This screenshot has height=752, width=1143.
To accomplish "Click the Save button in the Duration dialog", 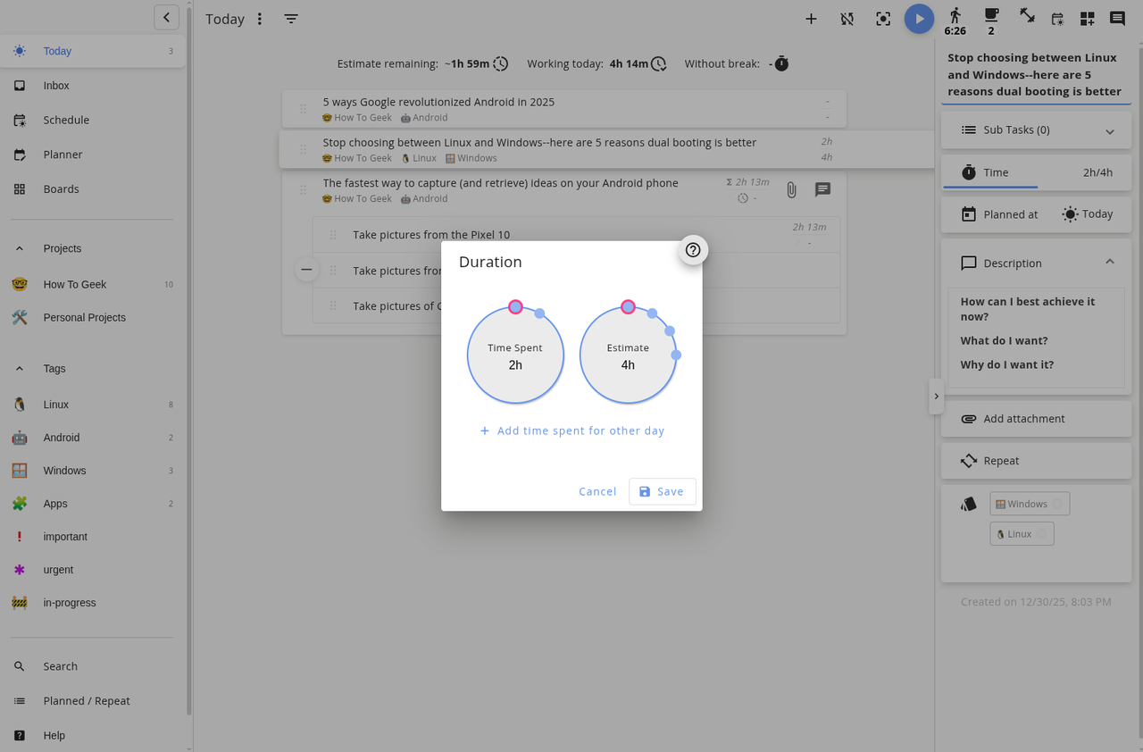I will click(662, 491).
